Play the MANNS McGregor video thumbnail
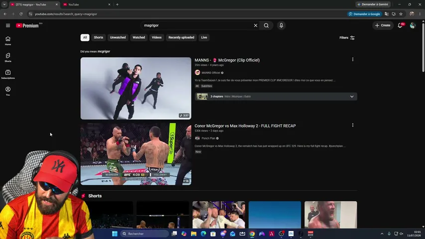The width and height of the screenshot is (425, 239). click(136, 88)
